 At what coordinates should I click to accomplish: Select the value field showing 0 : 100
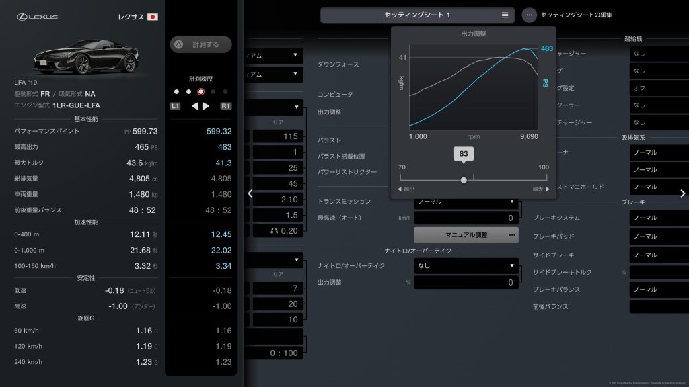click(x=275, y=353)
